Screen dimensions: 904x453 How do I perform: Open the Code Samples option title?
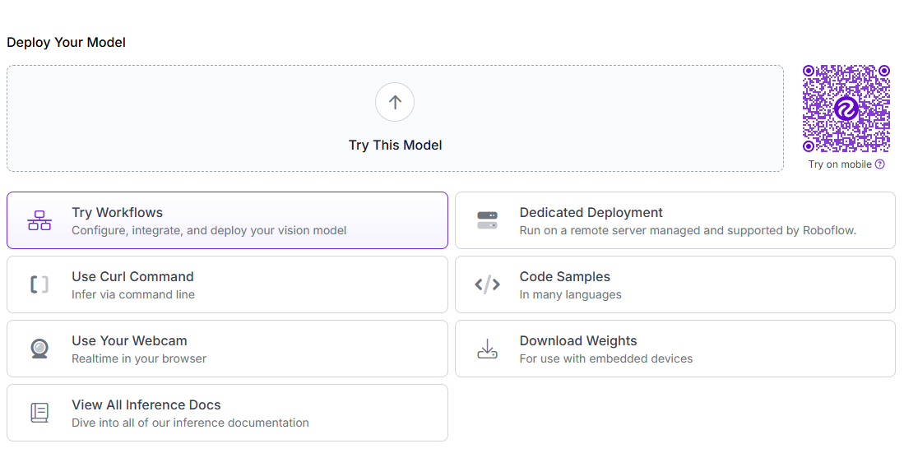pyautogui.click(x=565, y=276)
